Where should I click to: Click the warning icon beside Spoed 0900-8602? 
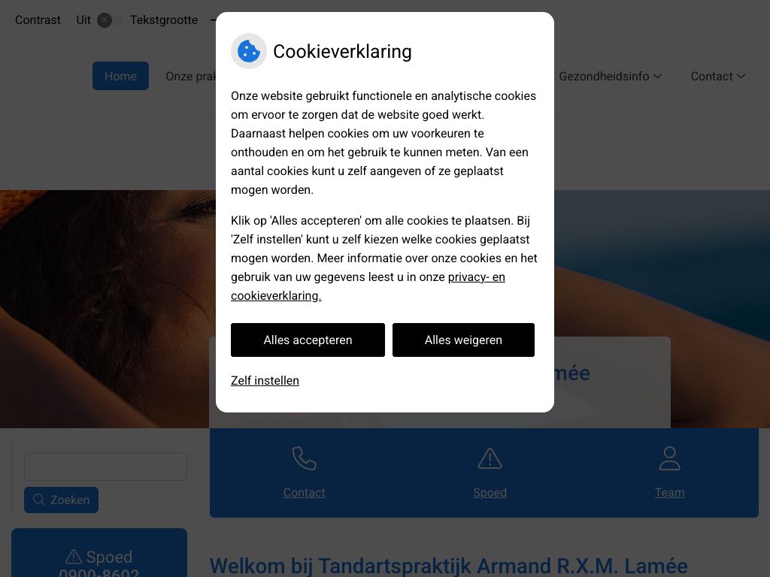tap(74, 557)
